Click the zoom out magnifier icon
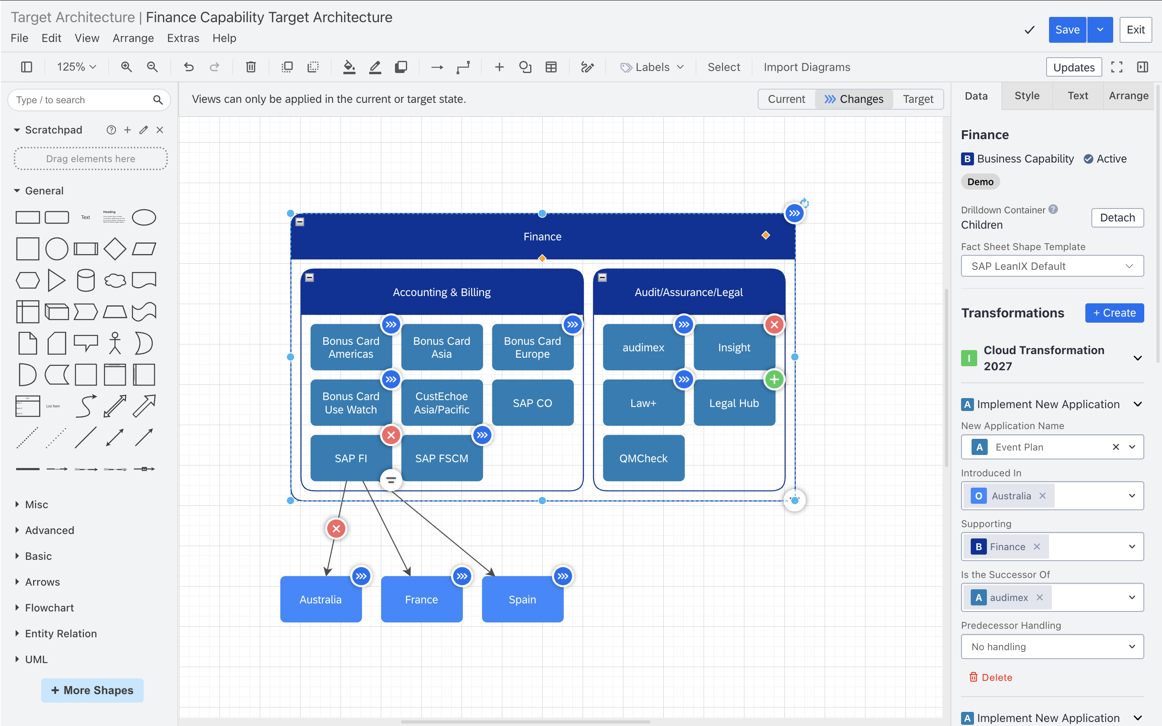Image resolution: width=1162 pixels, height=726 pixels. pyautogui.click(x=152, y=67)
